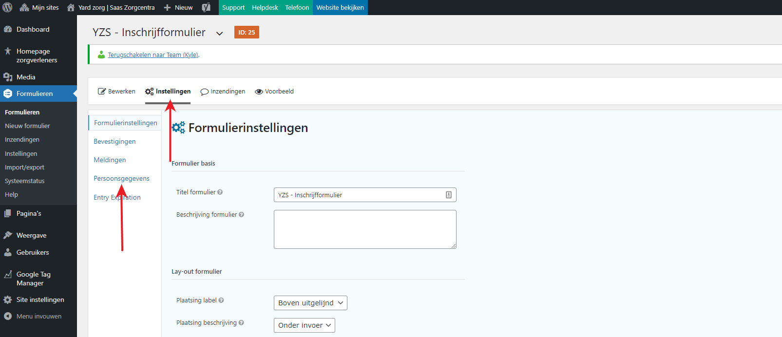Viewport: 782px width, 337px height.
Task: Click the Google Tag Manager chart icon
Action: tap(8, 274)
